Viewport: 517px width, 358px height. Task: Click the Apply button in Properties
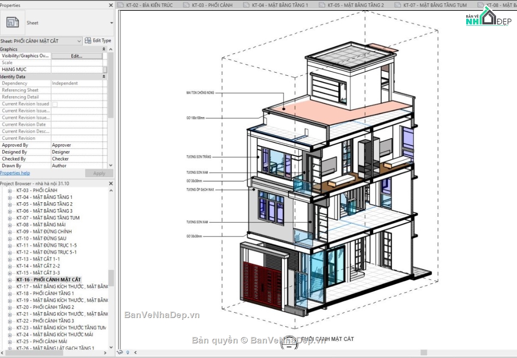[x=99, y=173]
